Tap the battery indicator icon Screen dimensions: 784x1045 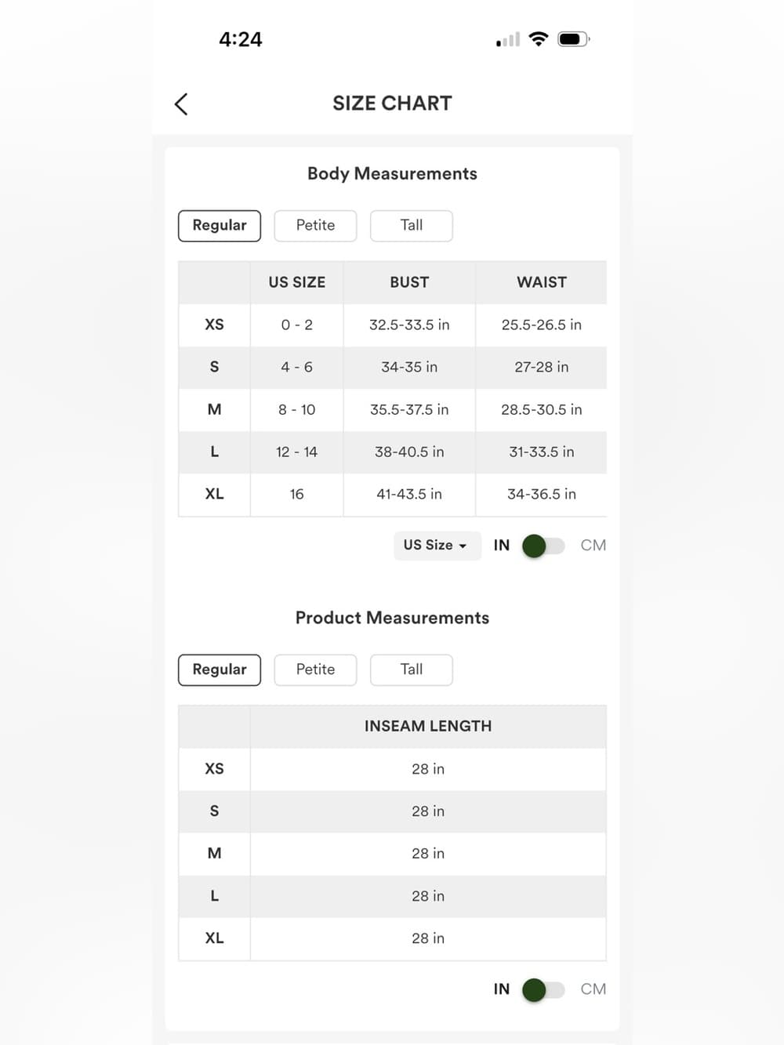pos(573,38)
